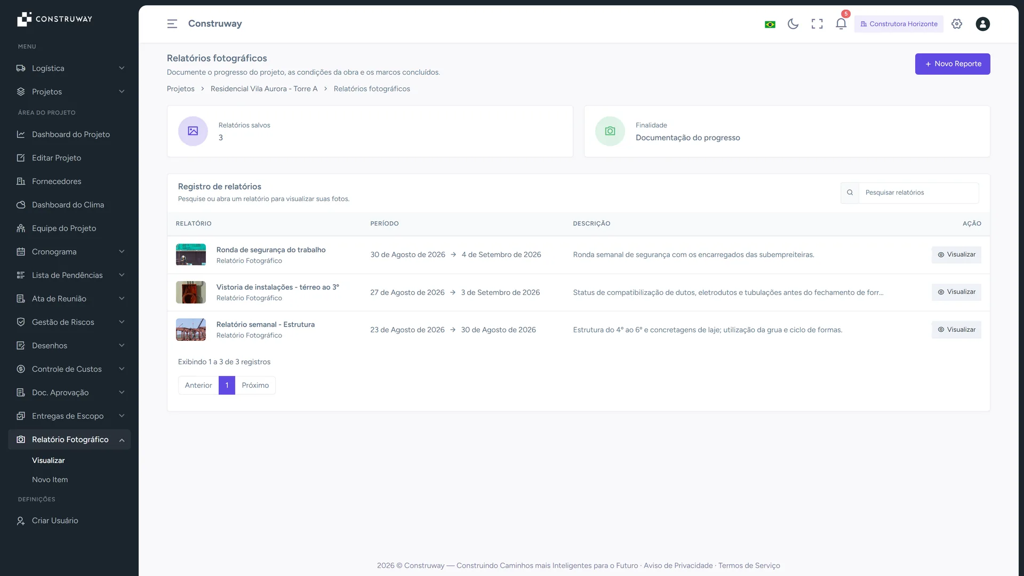Focus the Pesquisar relatórios search field

click(x=918, y=193)
